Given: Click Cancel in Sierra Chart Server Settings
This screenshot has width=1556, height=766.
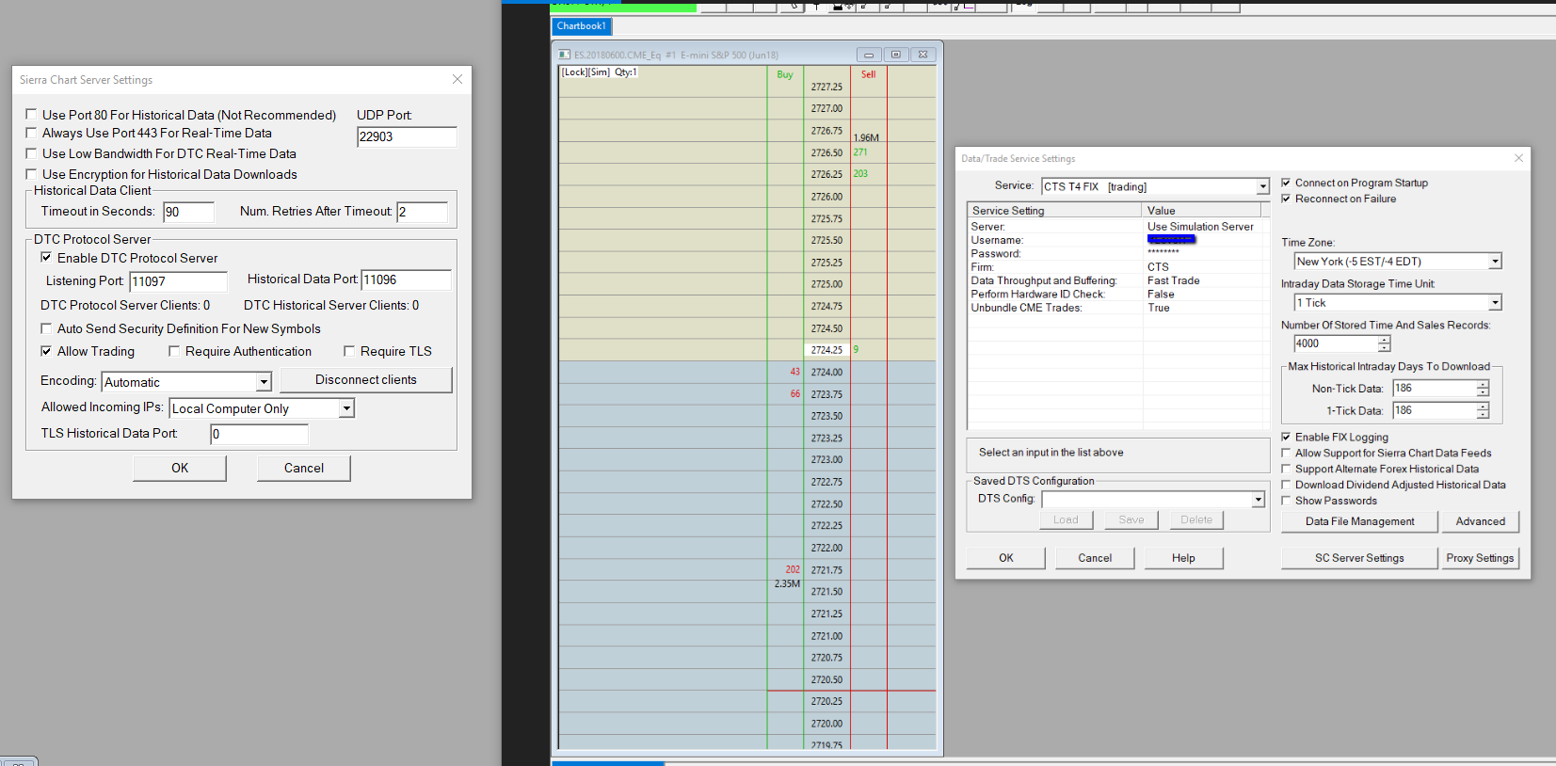Looking at the screenshot, I should point(304,469).
